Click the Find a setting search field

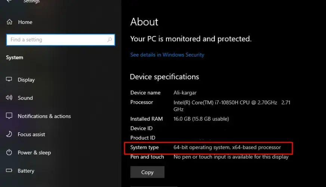pyautogui.click(x=56, y=40)
